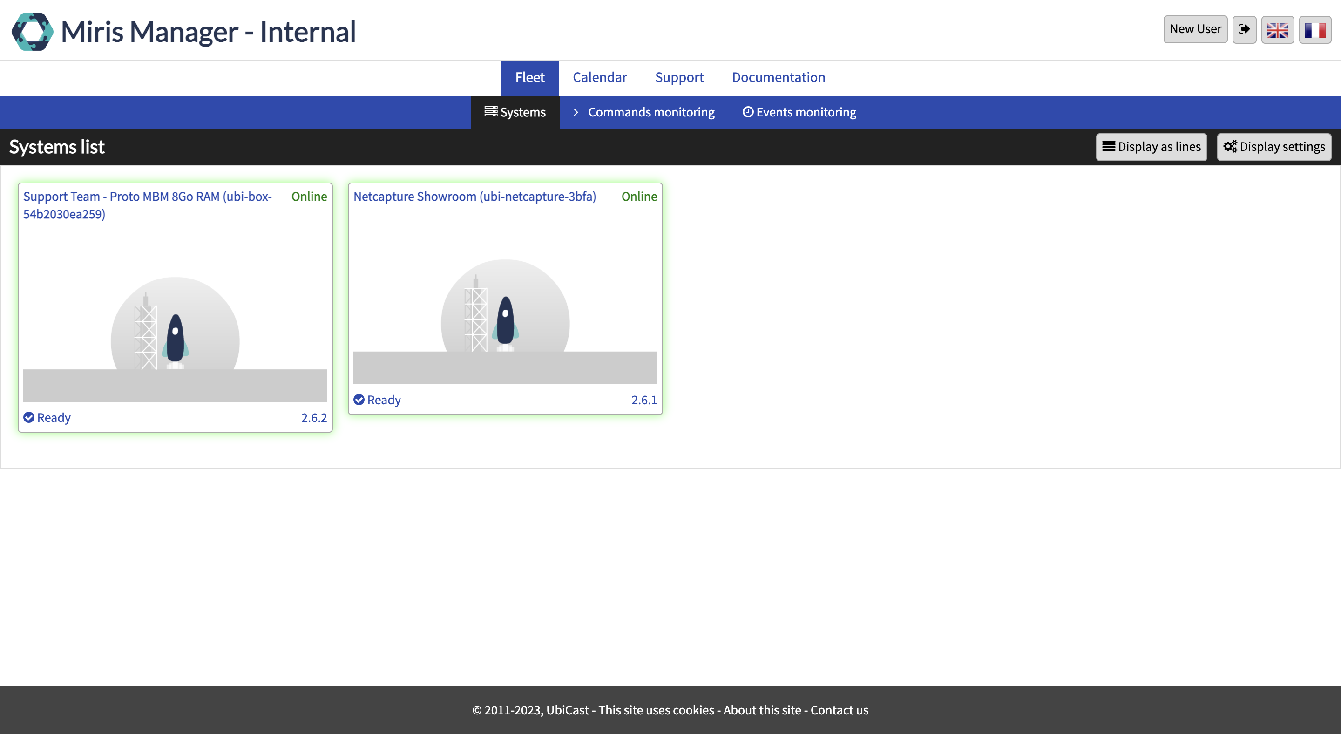
Task: Click Contact us footer link
Action: (839, 711)
